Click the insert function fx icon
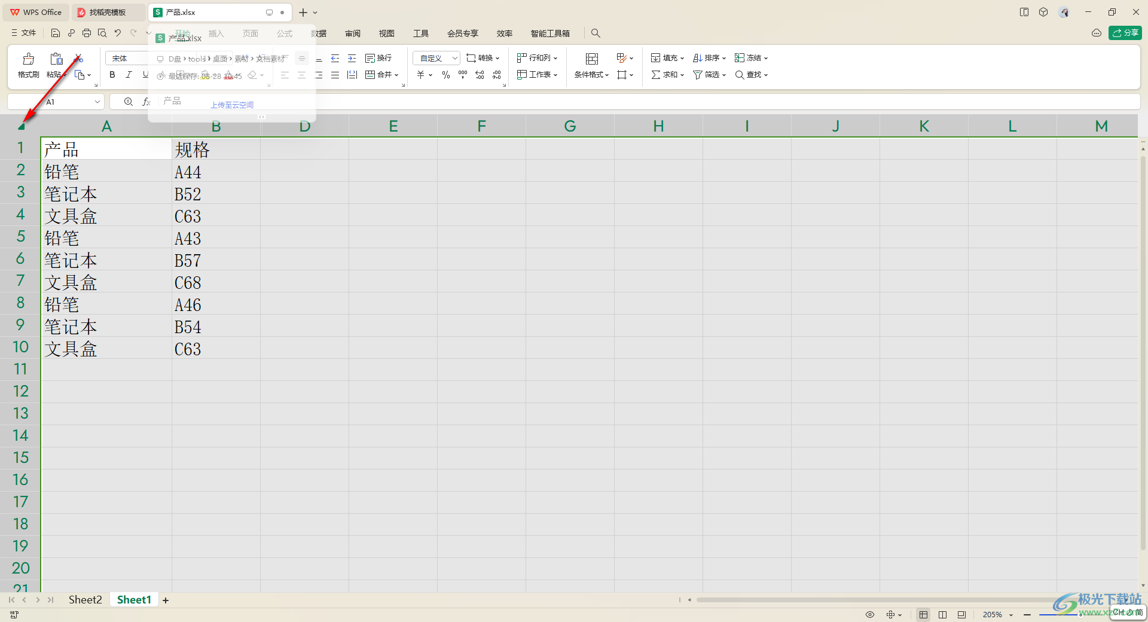The width and height of the screenshot is (1148, 622). [146, 102]
